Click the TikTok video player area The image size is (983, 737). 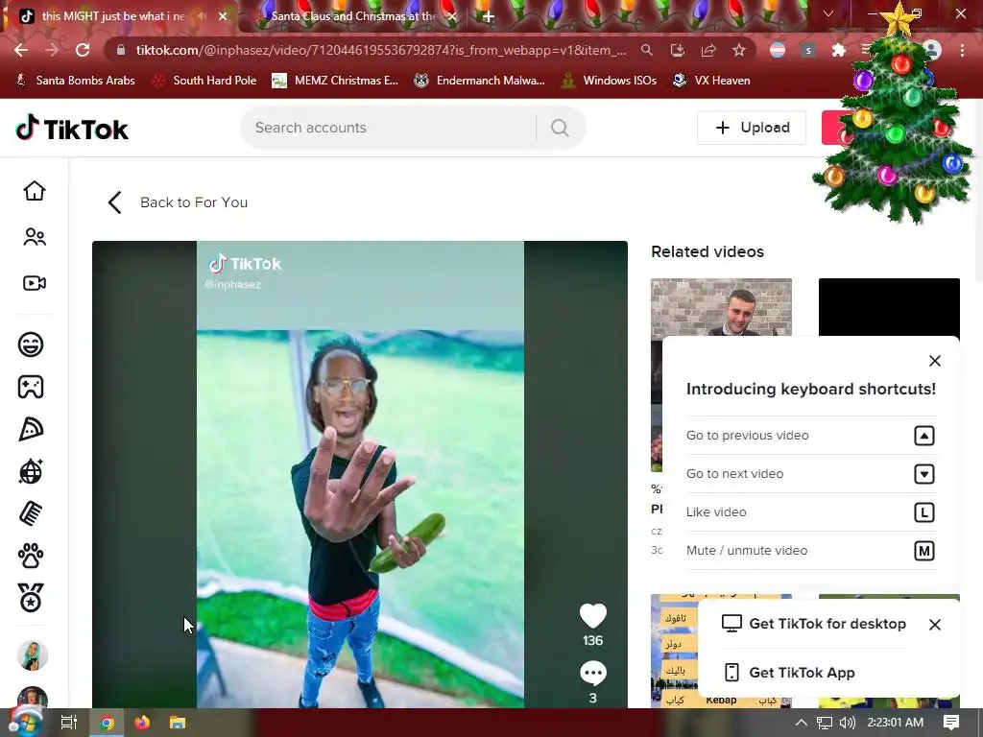click(x=360, y=474)
